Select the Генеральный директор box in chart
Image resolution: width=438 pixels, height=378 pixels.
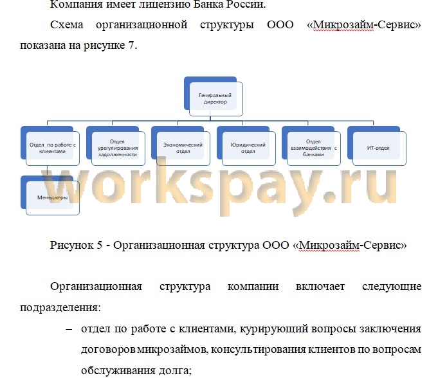215,99
